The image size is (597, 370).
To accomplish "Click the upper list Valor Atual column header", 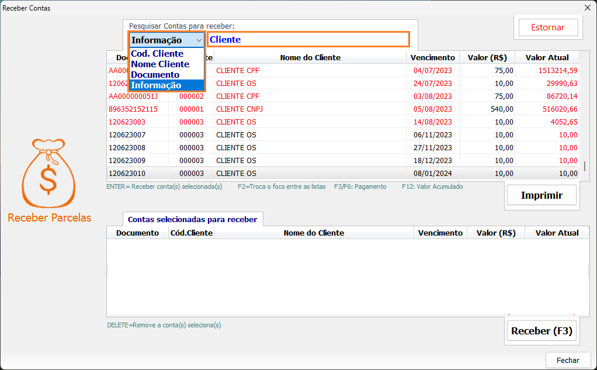I will pyautogui.click(x=547, y=57).
